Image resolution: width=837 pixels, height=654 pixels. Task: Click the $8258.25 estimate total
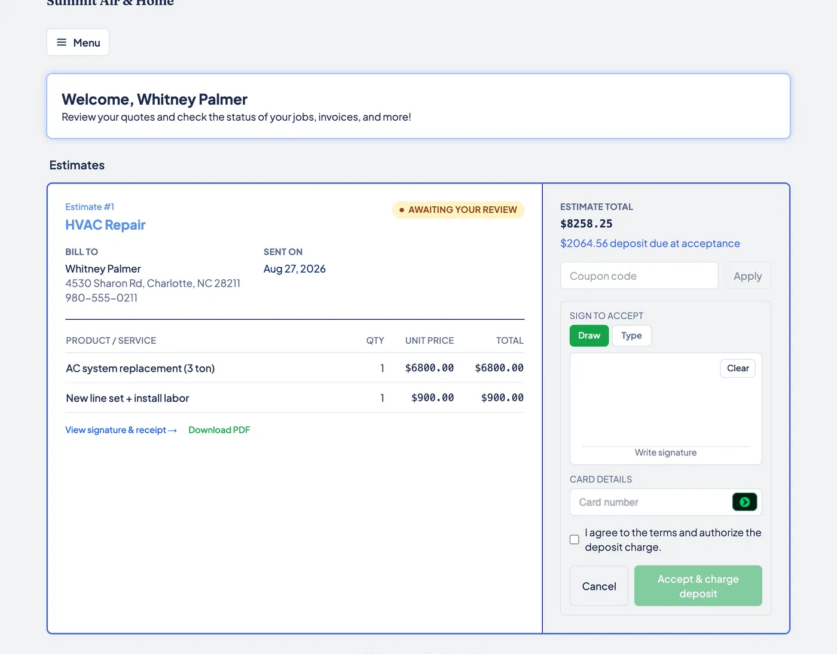[x=586, y=224]
